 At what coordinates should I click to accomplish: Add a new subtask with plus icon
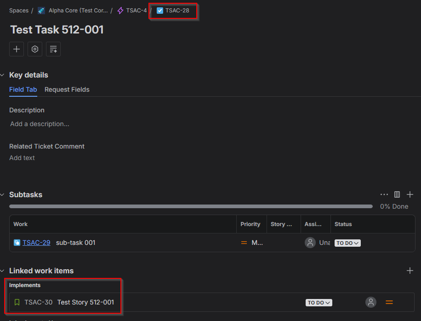pyautogui.click(x=410, y=194)
